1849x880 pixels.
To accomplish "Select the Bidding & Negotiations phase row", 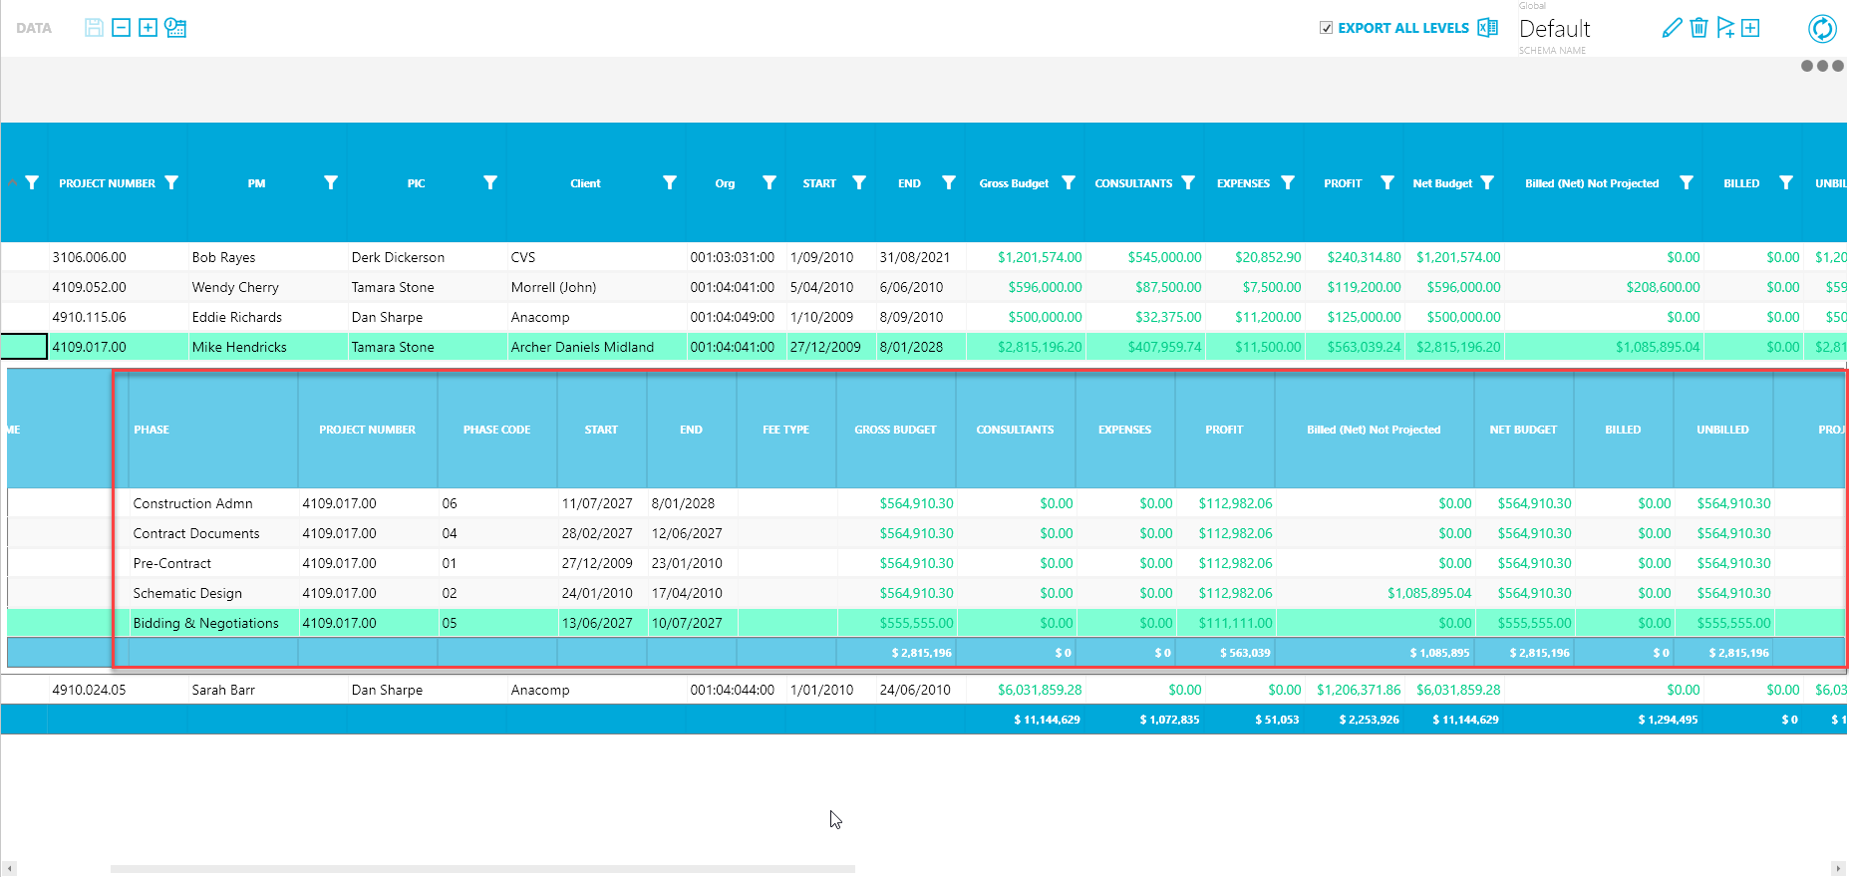I will click(206, 623).
